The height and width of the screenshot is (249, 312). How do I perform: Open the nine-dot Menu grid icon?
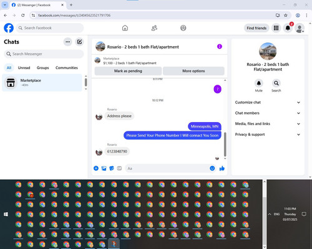tap(276, 28)
